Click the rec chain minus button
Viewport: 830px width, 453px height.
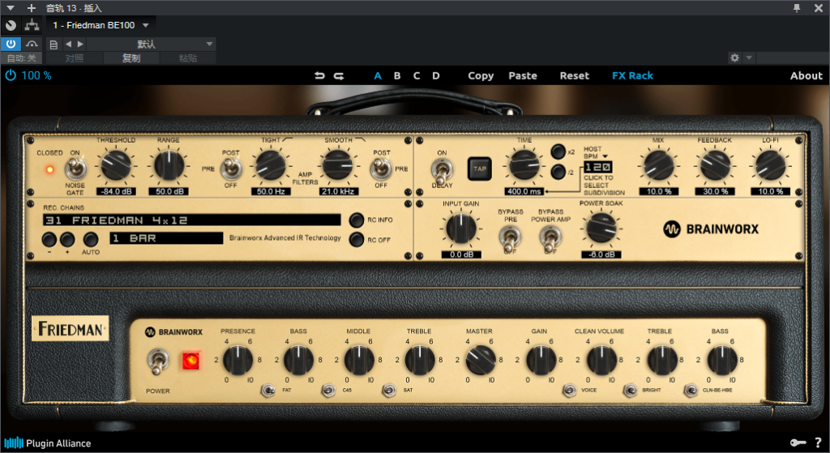49,240
